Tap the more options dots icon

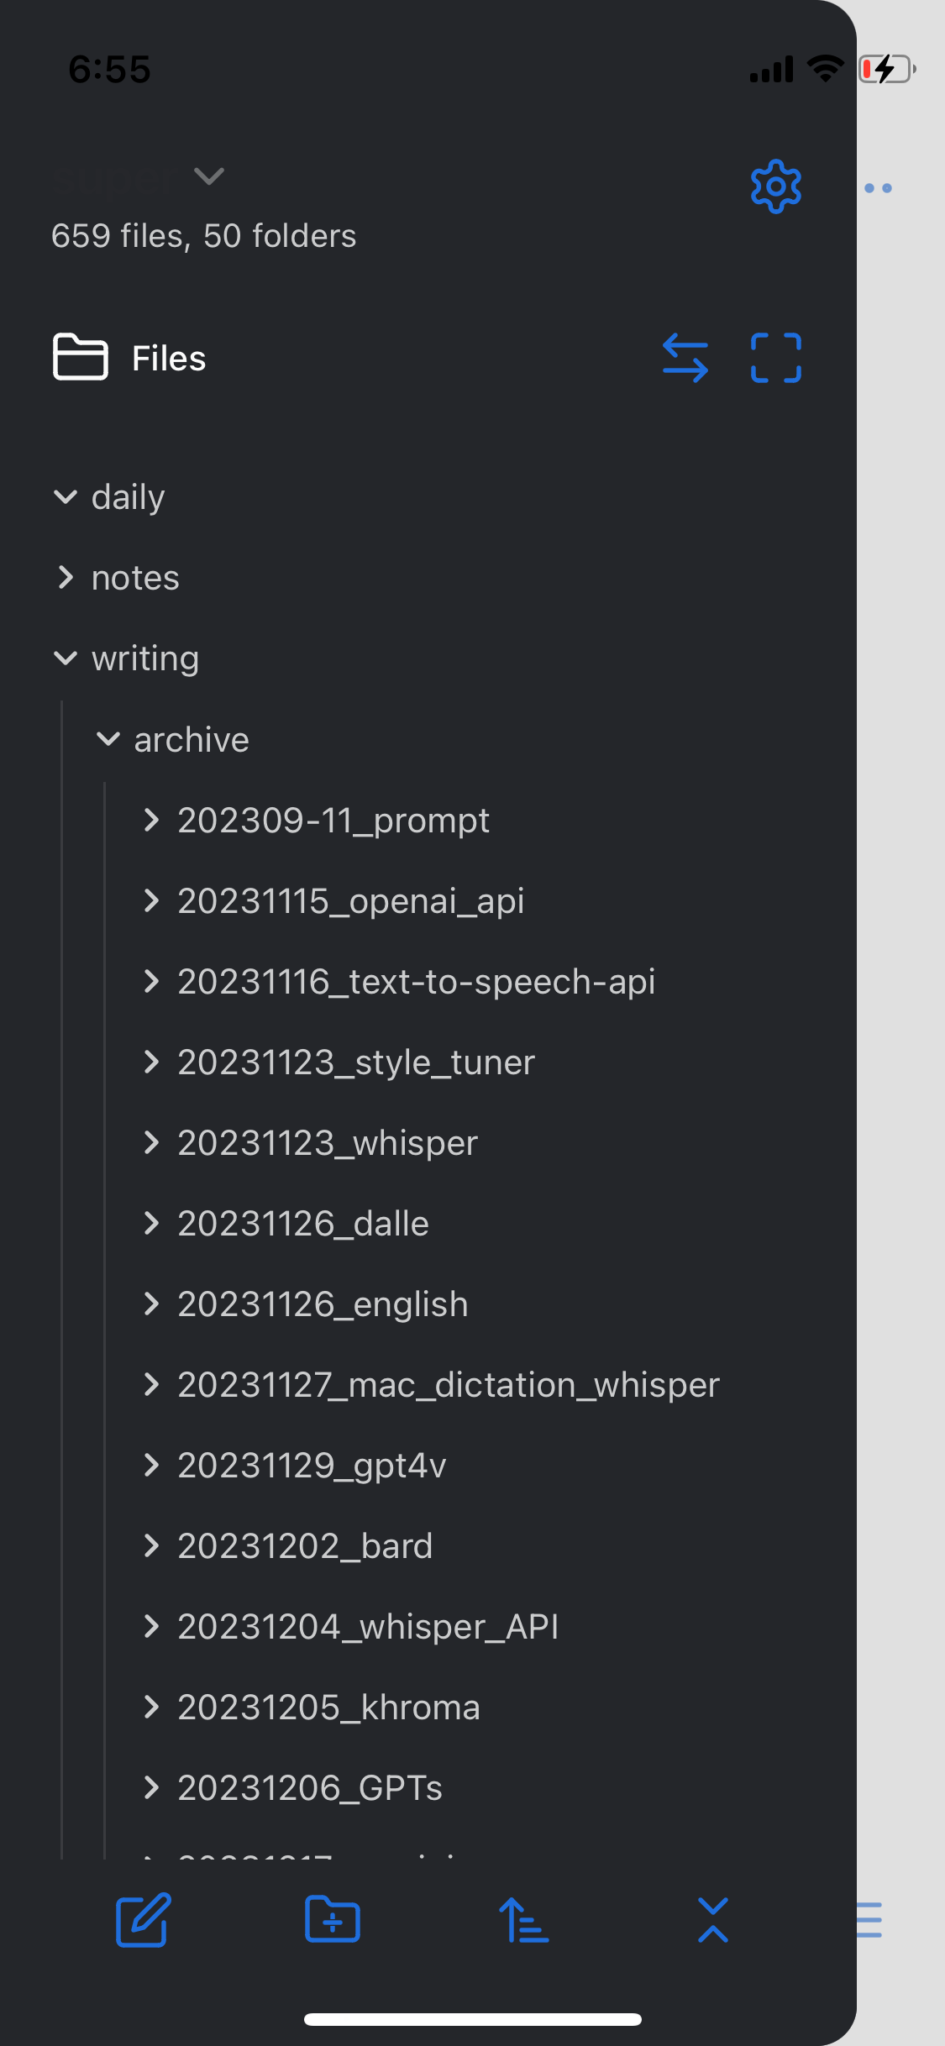(878, 188)
